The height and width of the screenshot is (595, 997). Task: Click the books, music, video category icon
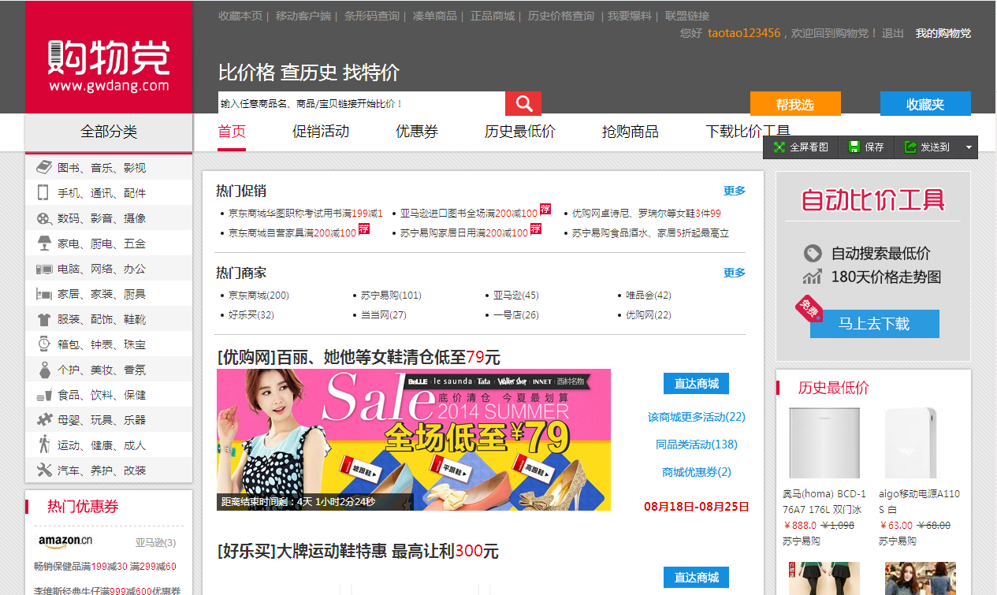(x=44, y=167)
